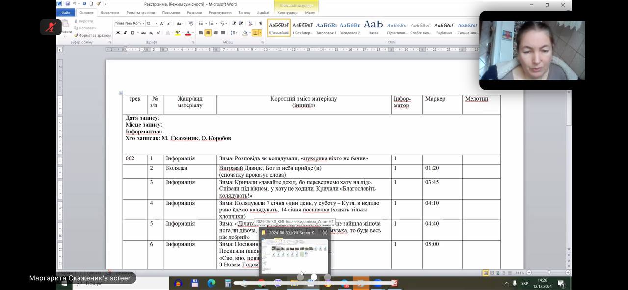Open the Файл menu button
This screenshot has height=290, width=628.
pos(65,13)
